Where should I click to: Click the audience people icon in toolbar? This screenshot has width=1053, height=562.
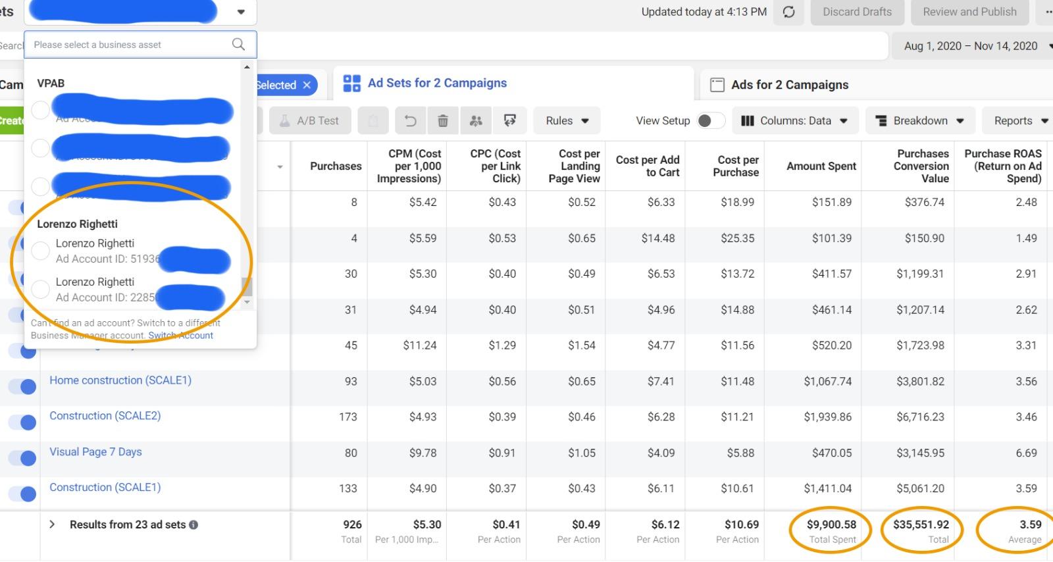click(x=476, y=121)
